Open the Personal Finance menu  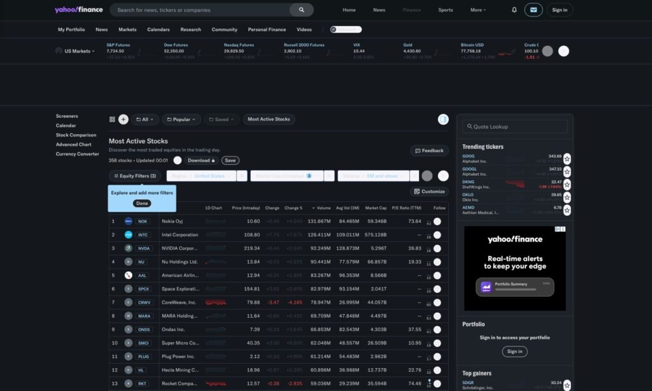[x=267, y=29]
